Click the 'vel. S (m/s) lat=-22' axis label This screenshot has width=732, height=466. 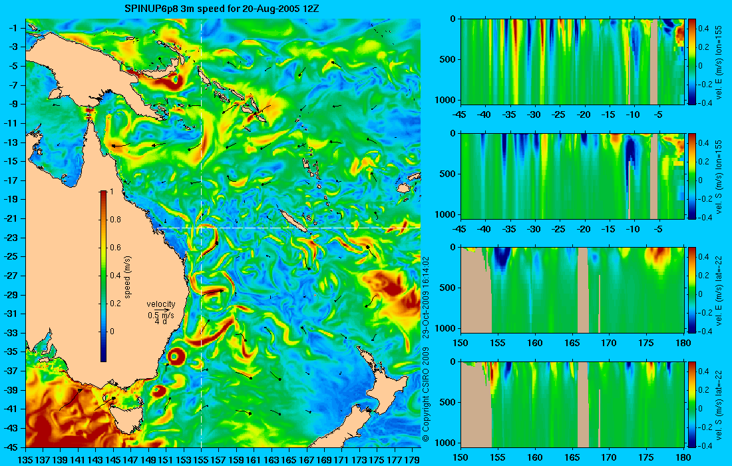tap(719, 405)
